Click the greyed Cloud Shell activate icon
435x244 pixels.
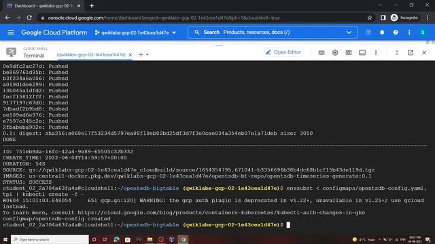[368, 33]
